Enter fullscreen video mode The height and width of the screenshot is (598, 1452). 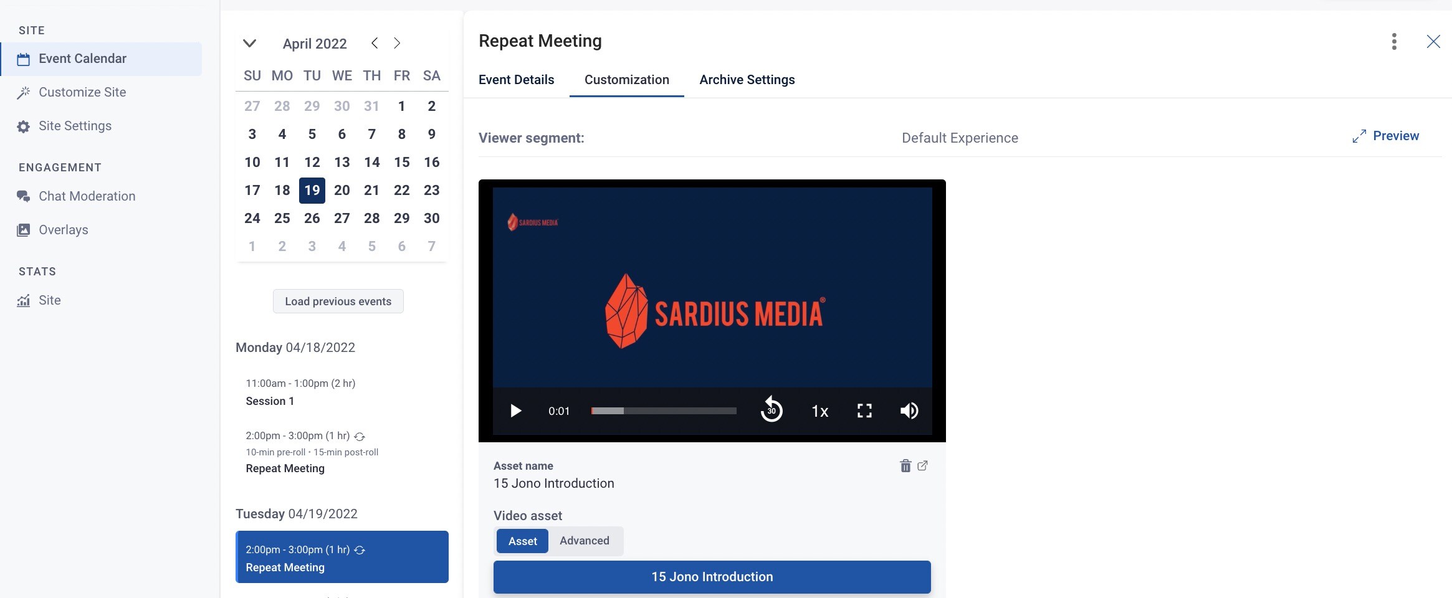[x=864, y=411]
